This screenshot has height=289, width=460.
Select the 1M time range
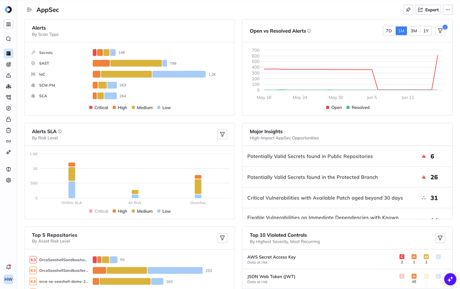401,31
